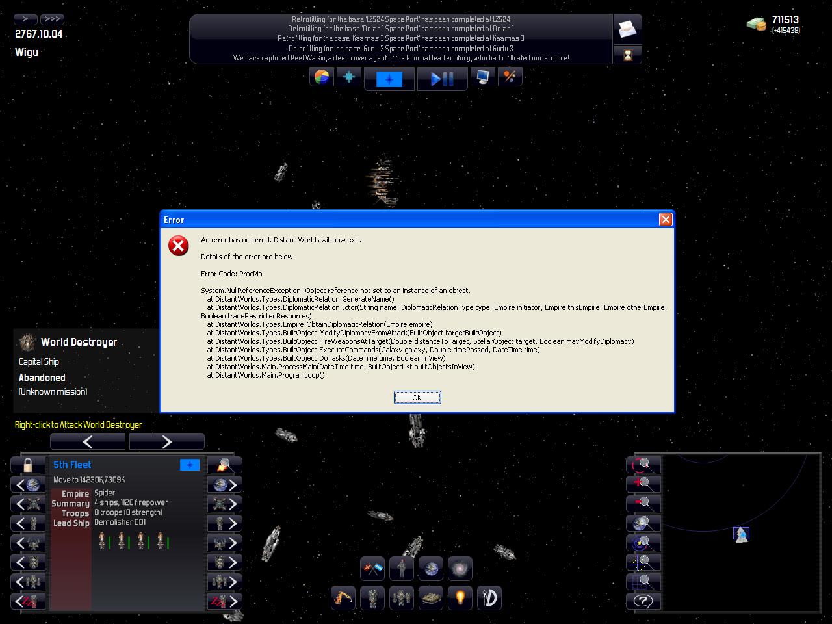Open the hourglass event log icon
832x624 pixels.
(627, 55)
